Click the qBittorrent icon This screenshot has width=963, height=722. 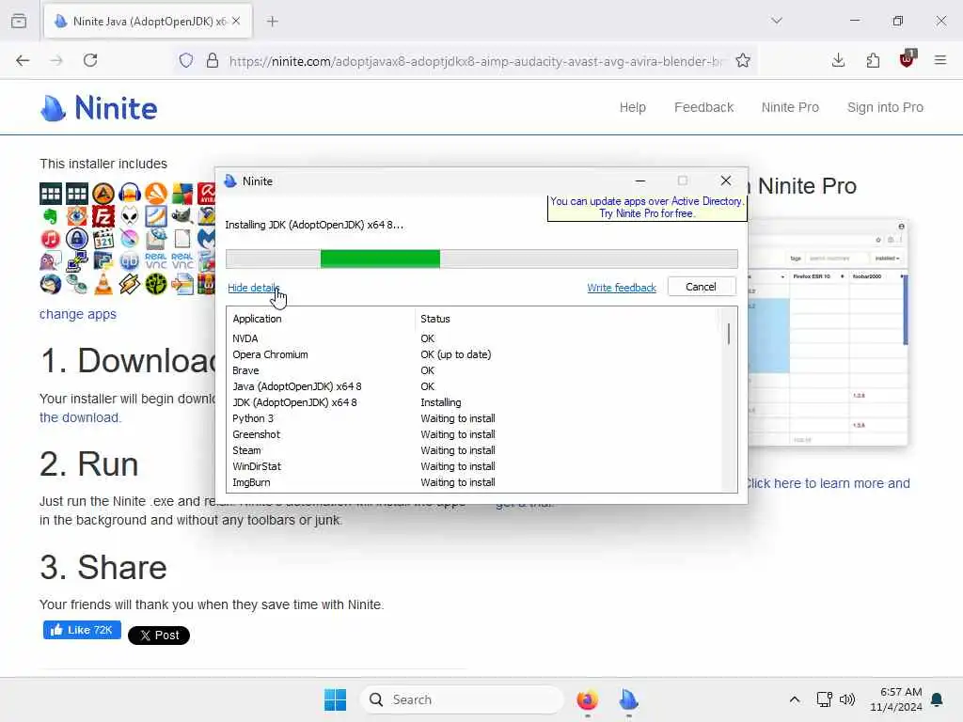130,261
